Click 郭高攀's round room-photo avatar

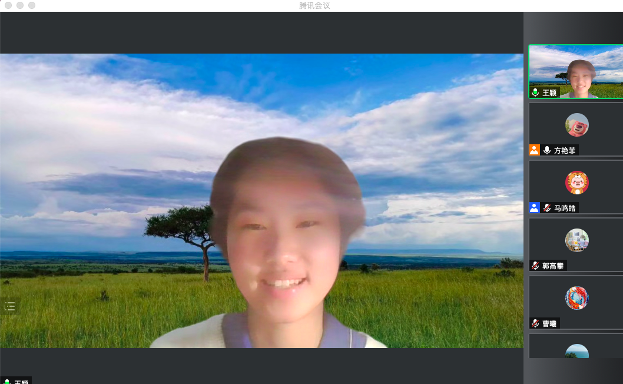tap(576, 240)
